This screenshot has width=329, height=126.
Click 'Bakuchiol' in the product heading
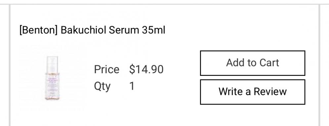coord(83,30)
